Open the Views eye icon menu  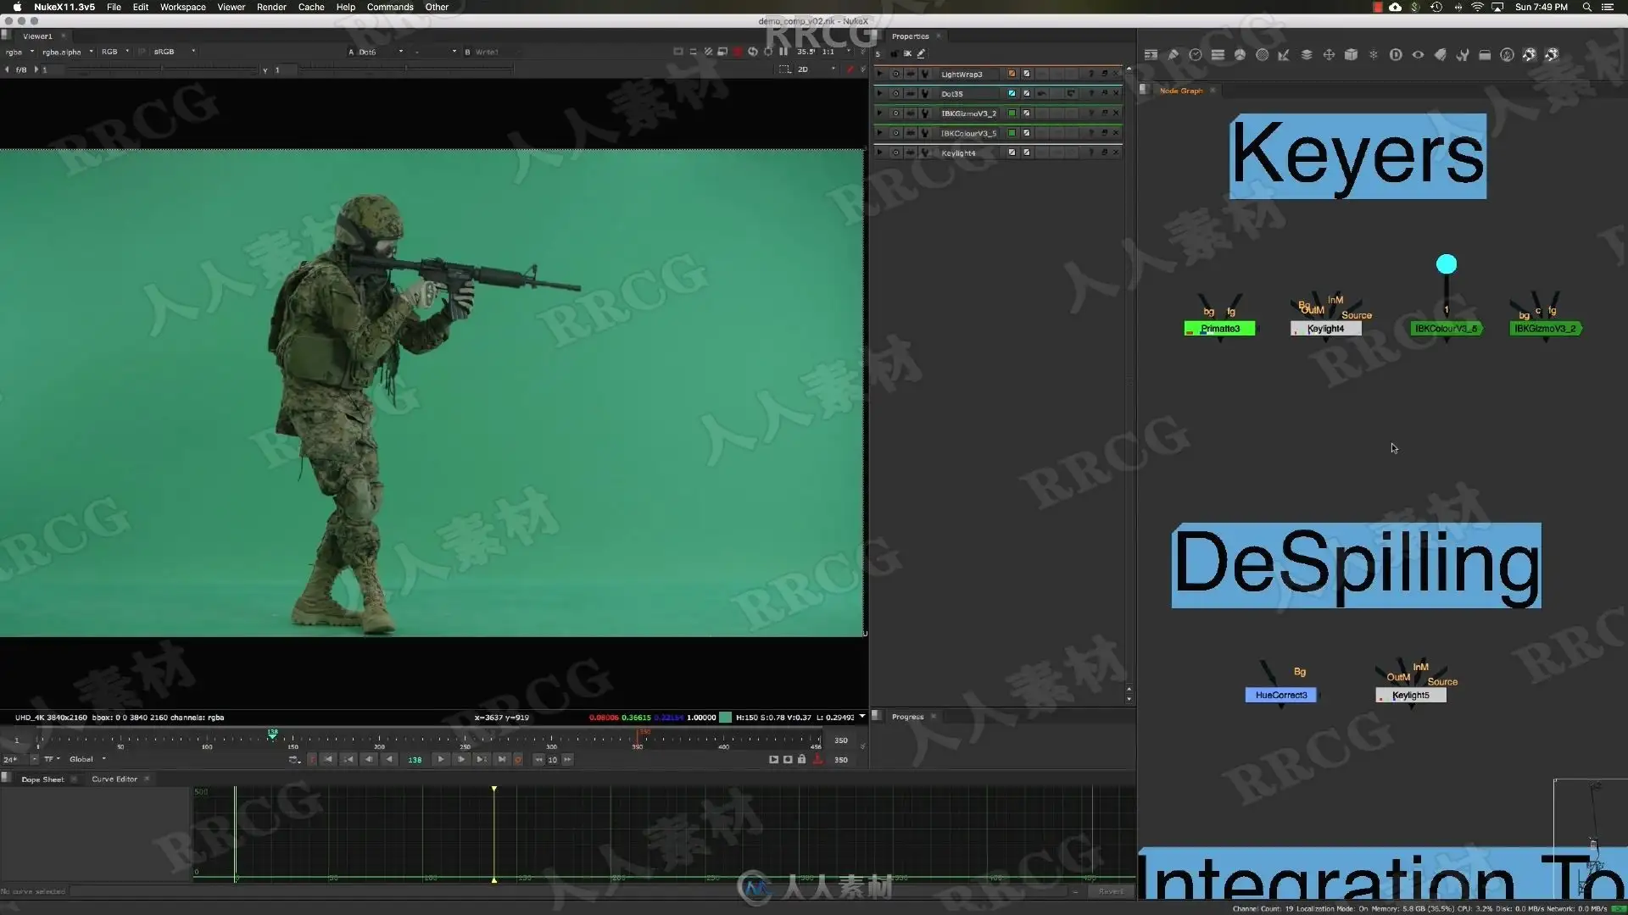point(1418,54)
